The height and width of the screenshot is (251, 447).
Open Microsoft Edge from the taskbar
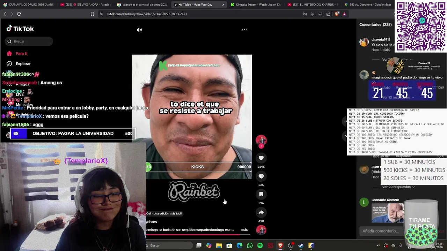(x=240, y=245)
